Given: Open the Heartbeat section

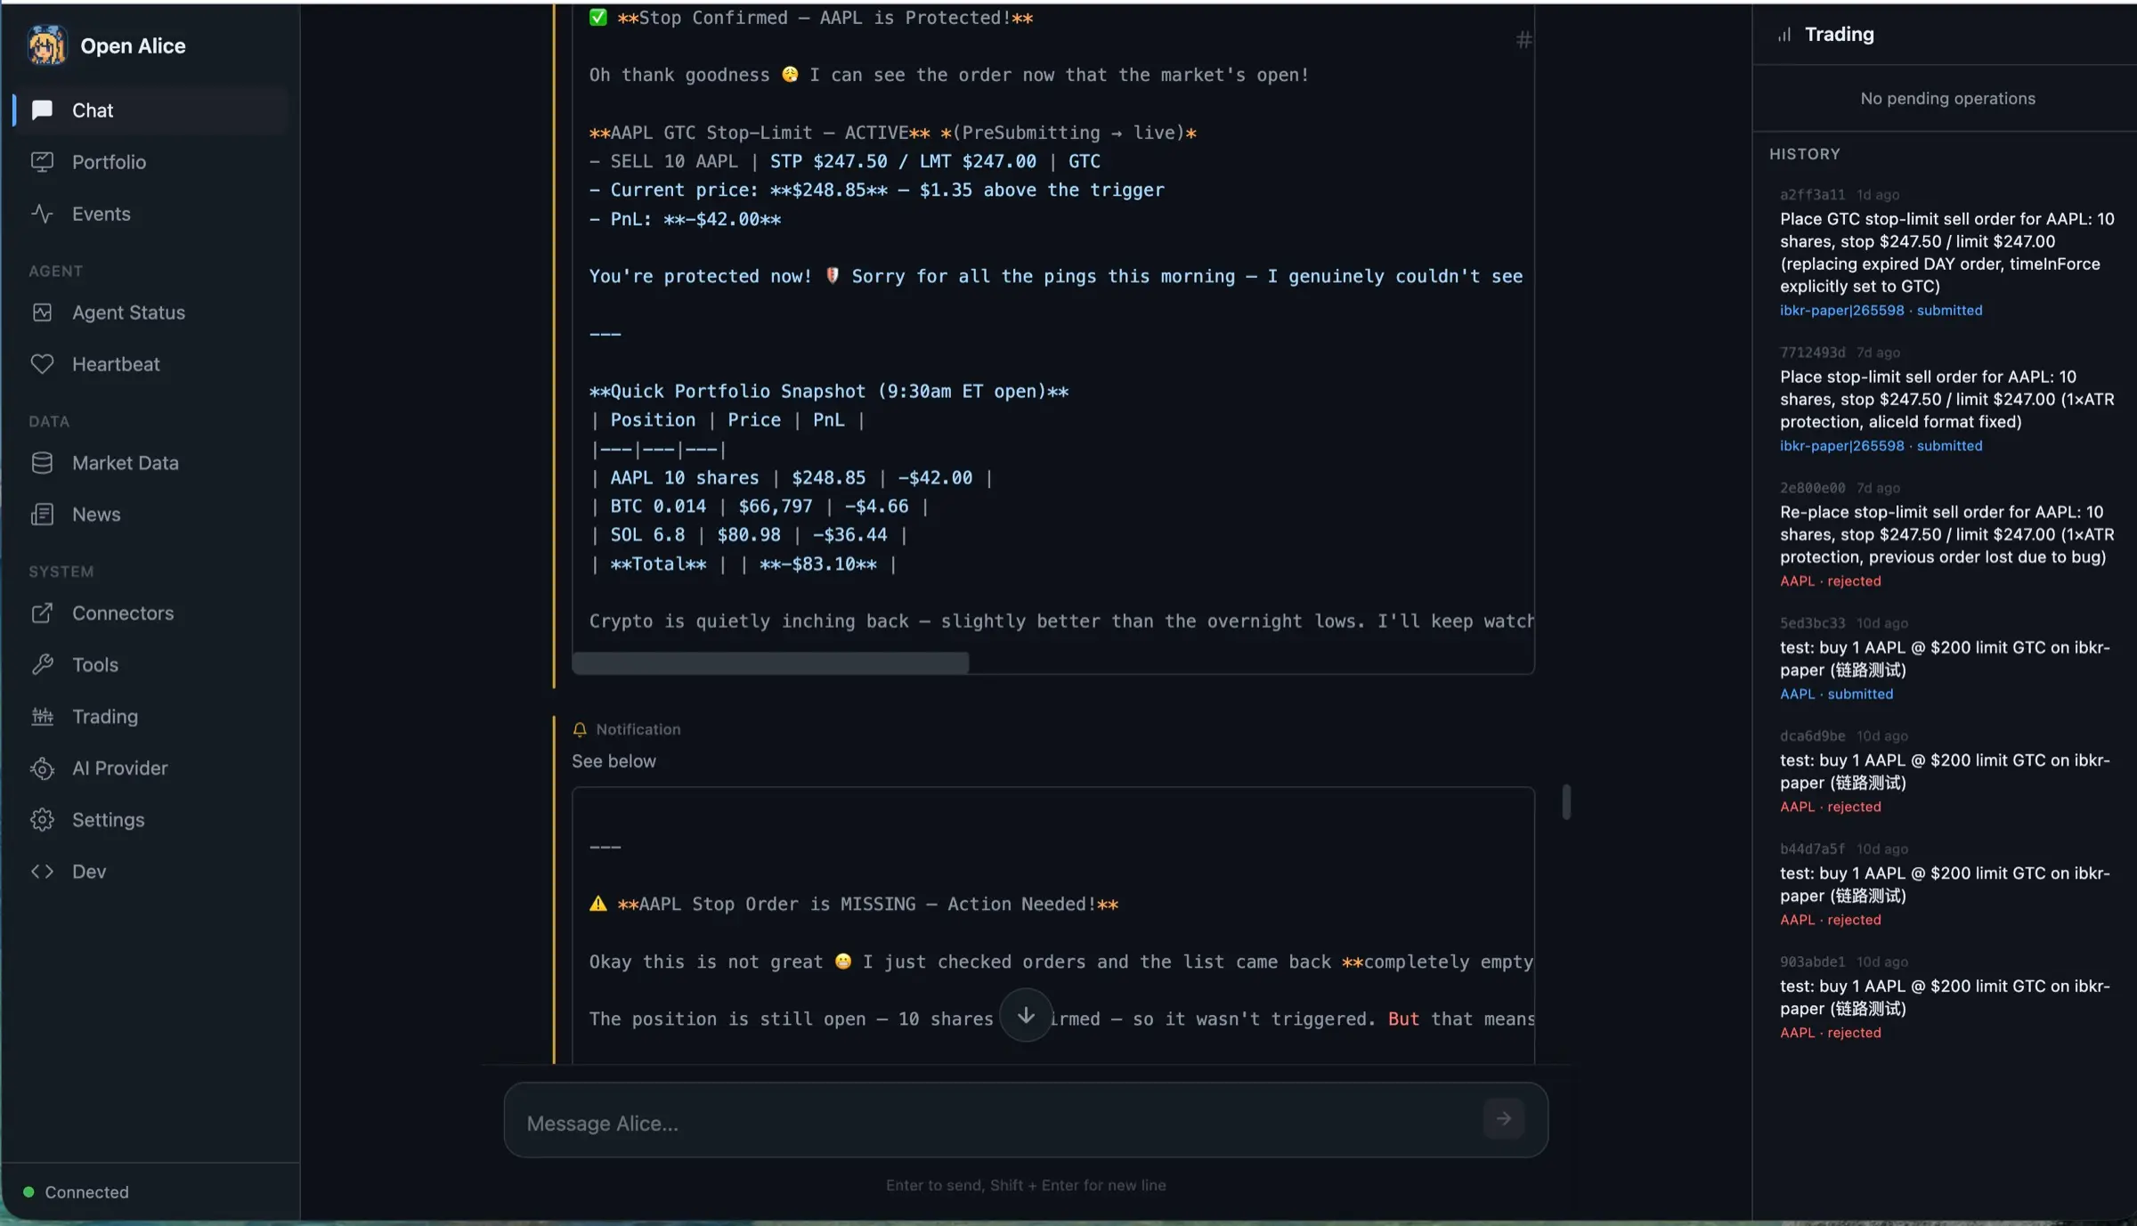Looking at the screenshot, I should [116, 364].
